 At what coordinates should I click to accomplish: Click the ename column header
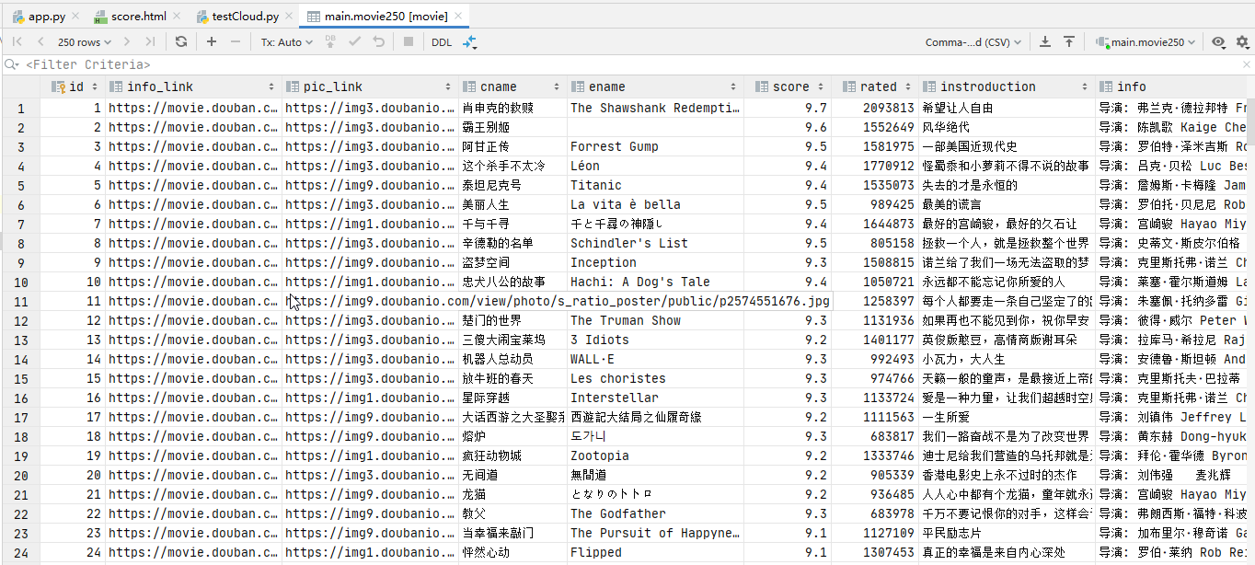point(655,86)
